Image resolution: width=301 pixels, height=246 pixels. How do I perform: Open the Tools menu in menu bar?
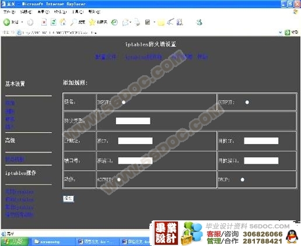(x=78, y=12)
